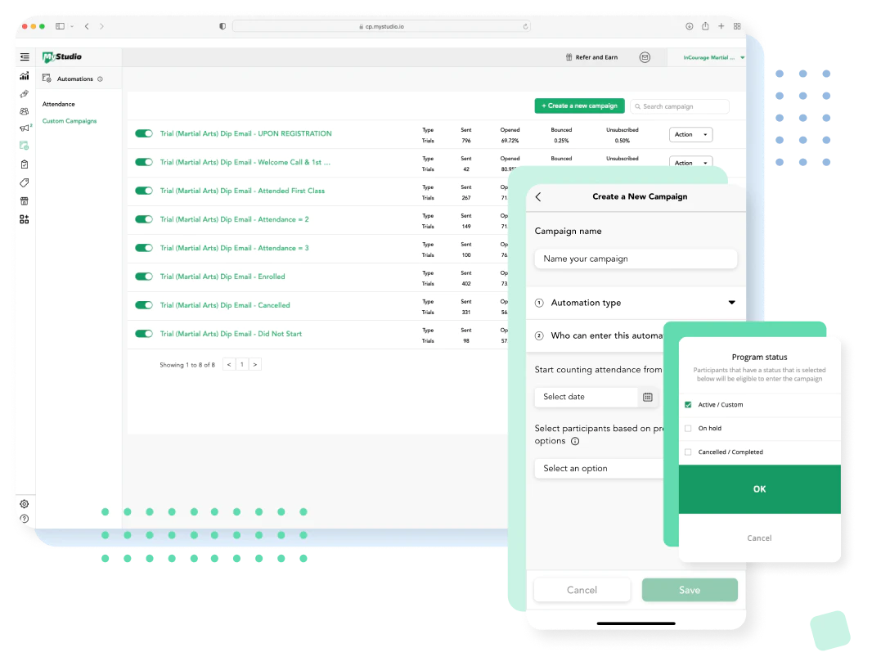Image resolution: width=872 pixels, height=666 pixels.
Task: Open the help question mark icon
Action: point(25,519)
